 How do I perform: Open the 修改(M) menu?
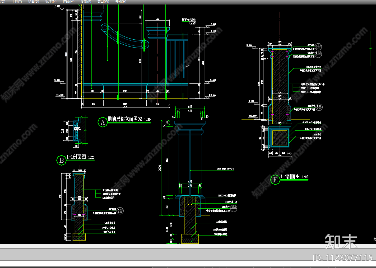(x=68, y=2)
